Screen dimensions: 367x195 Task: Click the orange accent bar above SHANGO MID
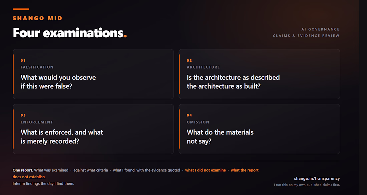[21, 9]
